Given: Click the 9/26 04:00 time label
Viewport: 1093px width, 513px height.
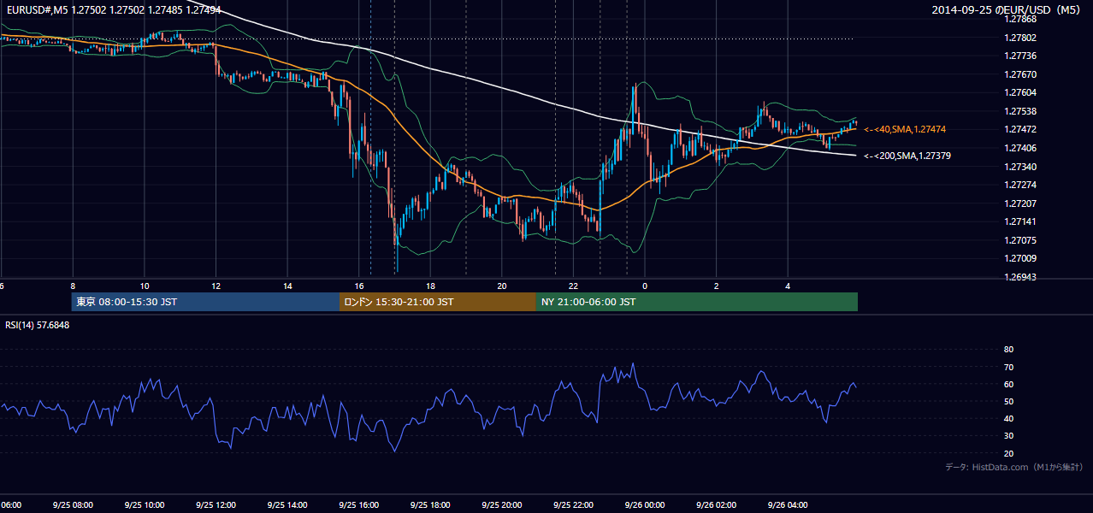Looking at the screenshot, I should click(x=788, y=505).
